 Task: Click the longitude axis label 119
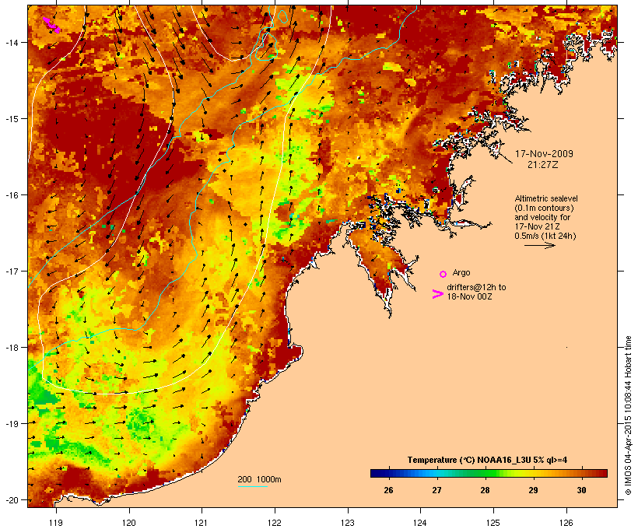(x=56, y=523)
